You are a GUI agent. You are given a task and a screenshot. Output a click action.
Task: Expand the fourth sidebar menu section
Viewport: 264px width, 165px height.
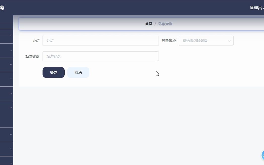click(x=11, y=79)
